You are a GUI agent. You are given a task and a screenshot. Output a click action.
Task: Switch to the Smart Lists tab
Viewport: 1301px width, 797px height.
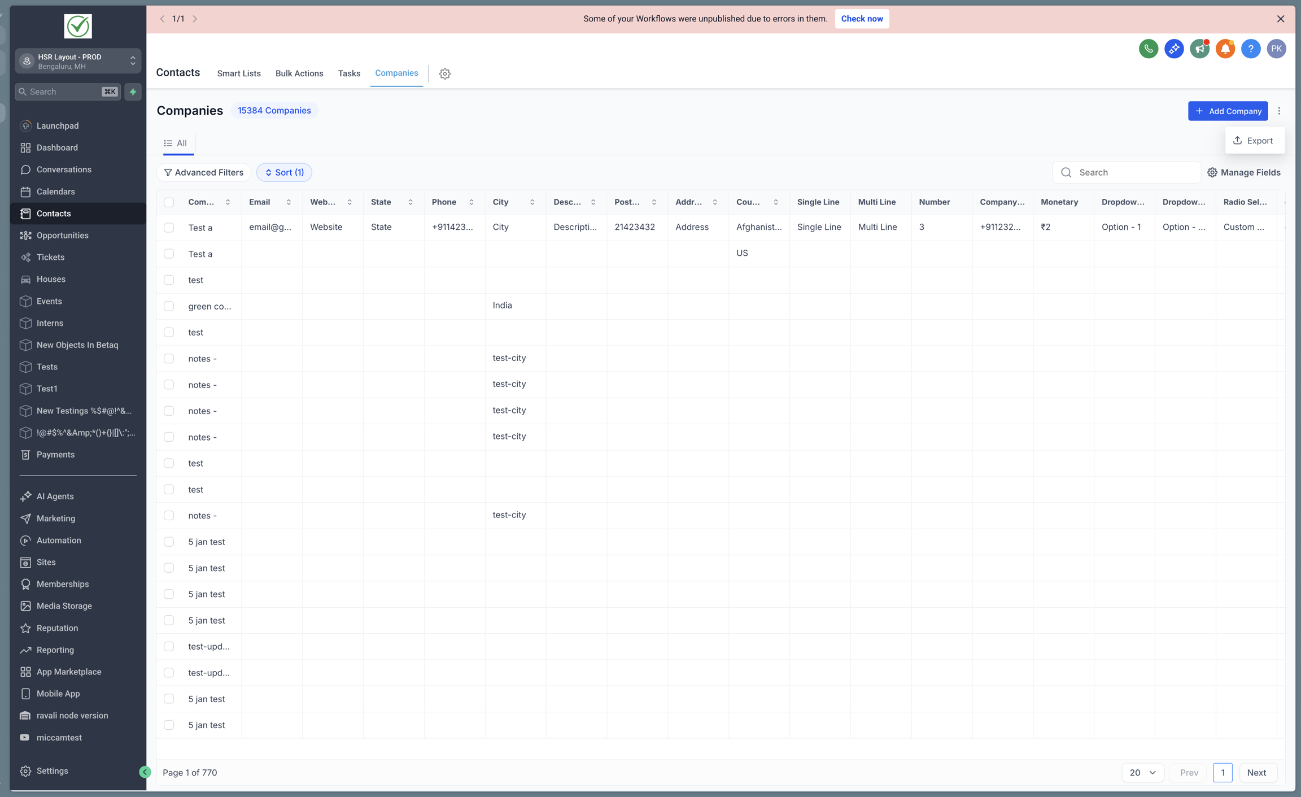pyautogui.click(x=239, y=73)
